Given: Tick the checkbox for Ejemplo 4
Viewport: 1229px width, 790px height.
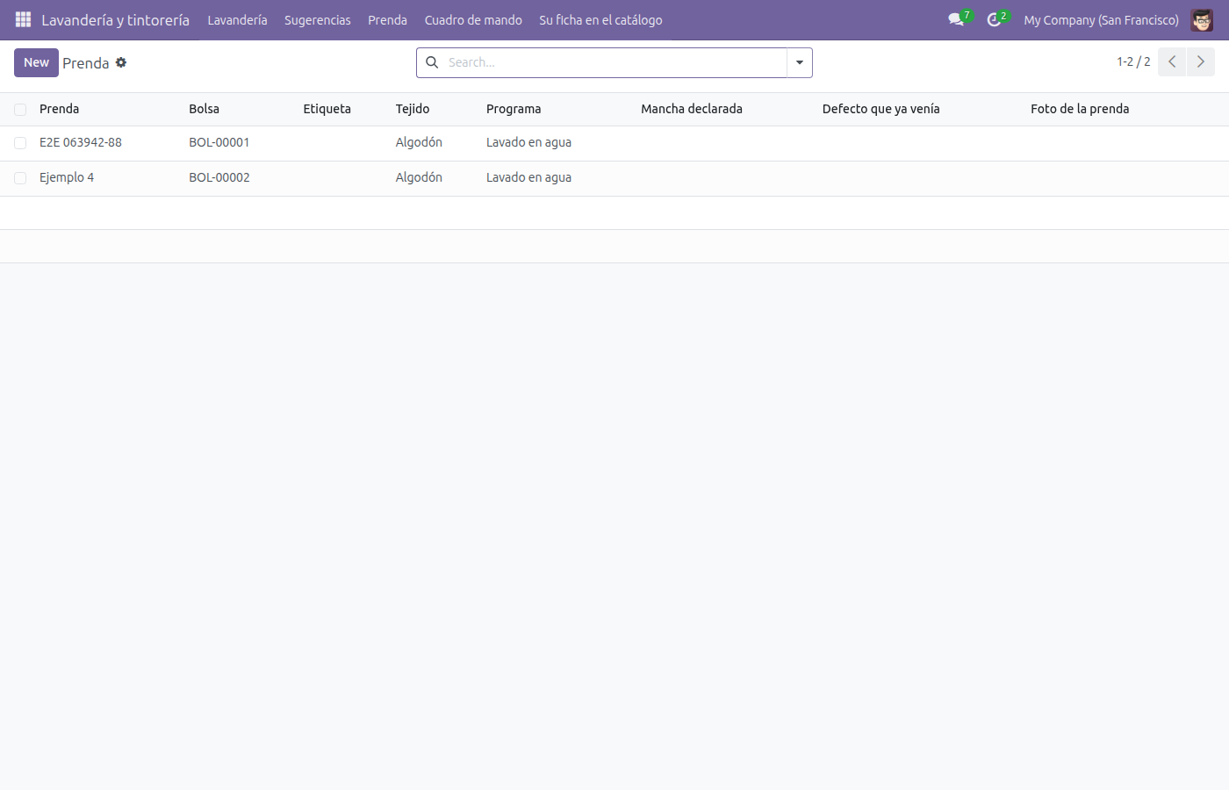Looking at the screenshot, I should click(20, 178).
